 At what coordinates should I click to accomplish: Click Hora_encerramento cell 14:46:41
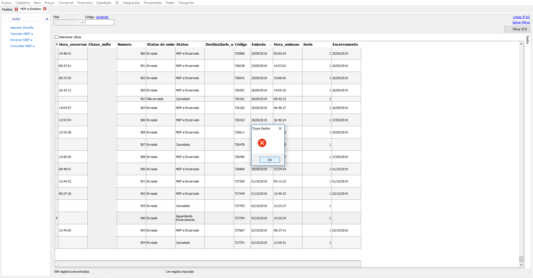73,53
